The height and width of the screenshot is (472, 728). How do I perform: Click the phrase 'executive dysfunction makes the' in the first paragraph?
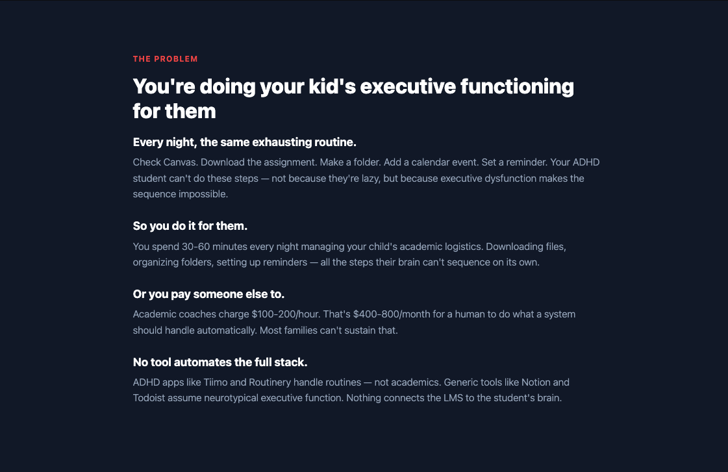tap(512, 179)
